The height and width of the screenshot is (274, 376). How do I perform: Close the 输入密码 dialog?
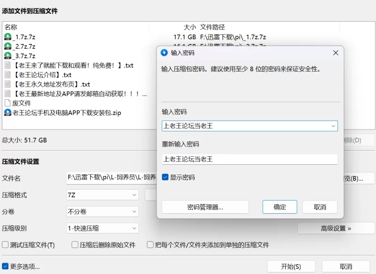pyautogui.click(x=336, y=53)
